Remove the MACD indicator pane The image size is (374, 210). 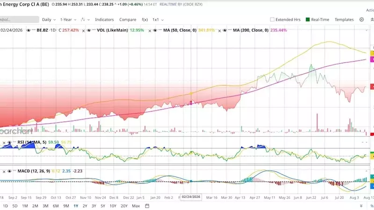coord(4,171)
